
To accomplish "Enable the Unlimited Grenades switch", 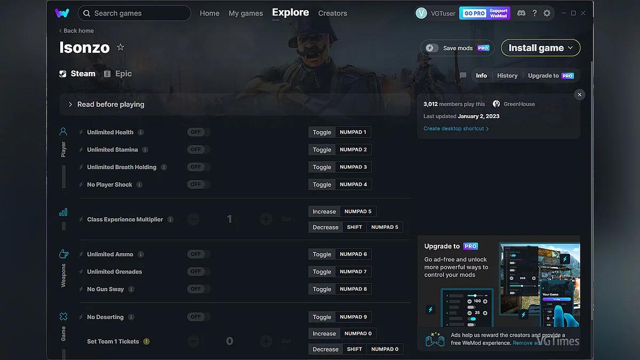I will [198, 271].
